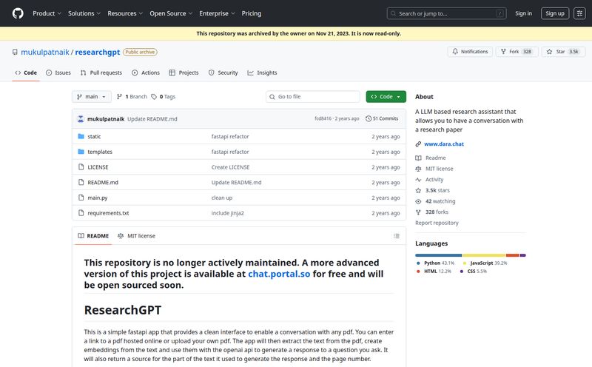Click the Sign up button
Image resolution: width=592 pixels, height=367 pixels.
point(554,13)
